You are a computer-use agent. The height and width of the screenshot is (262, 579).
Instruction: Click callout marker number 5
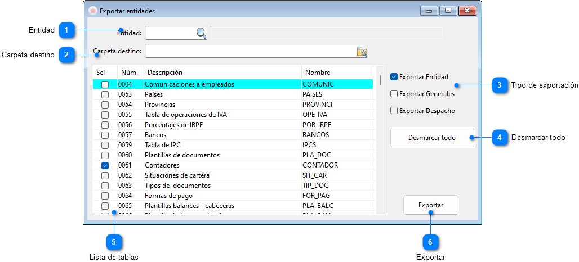coord(114,242)
